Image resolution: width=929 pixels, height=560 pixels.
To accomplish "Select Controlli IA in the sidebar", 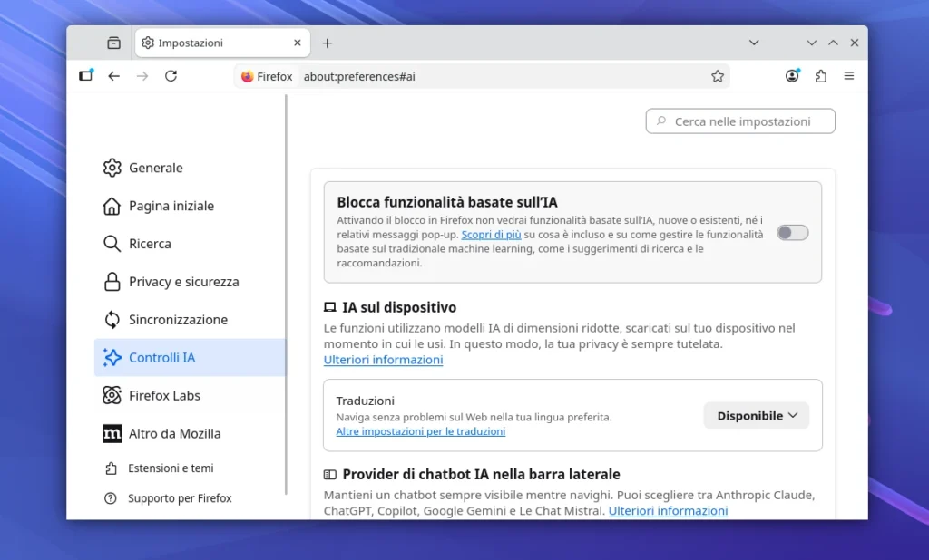I will 112,357.
